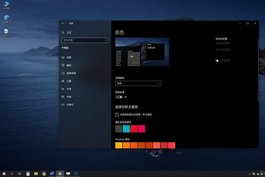This screenshot has height=177, width=265.
Task: Toggle the 透明效果 transparency switch
Action: [x=119, y=97]
